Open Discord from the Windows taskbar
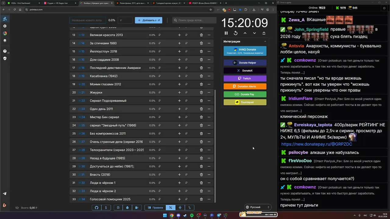This screenshot has width=390, height=219. point(178,215)
